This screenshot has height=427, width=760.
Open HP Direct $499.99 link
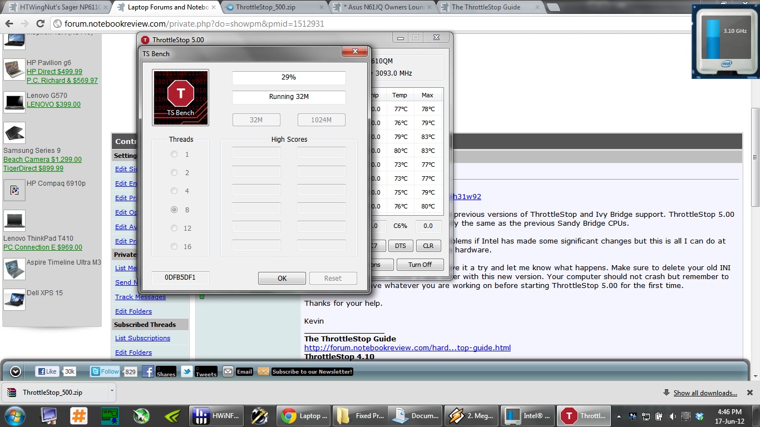point(55,72)
